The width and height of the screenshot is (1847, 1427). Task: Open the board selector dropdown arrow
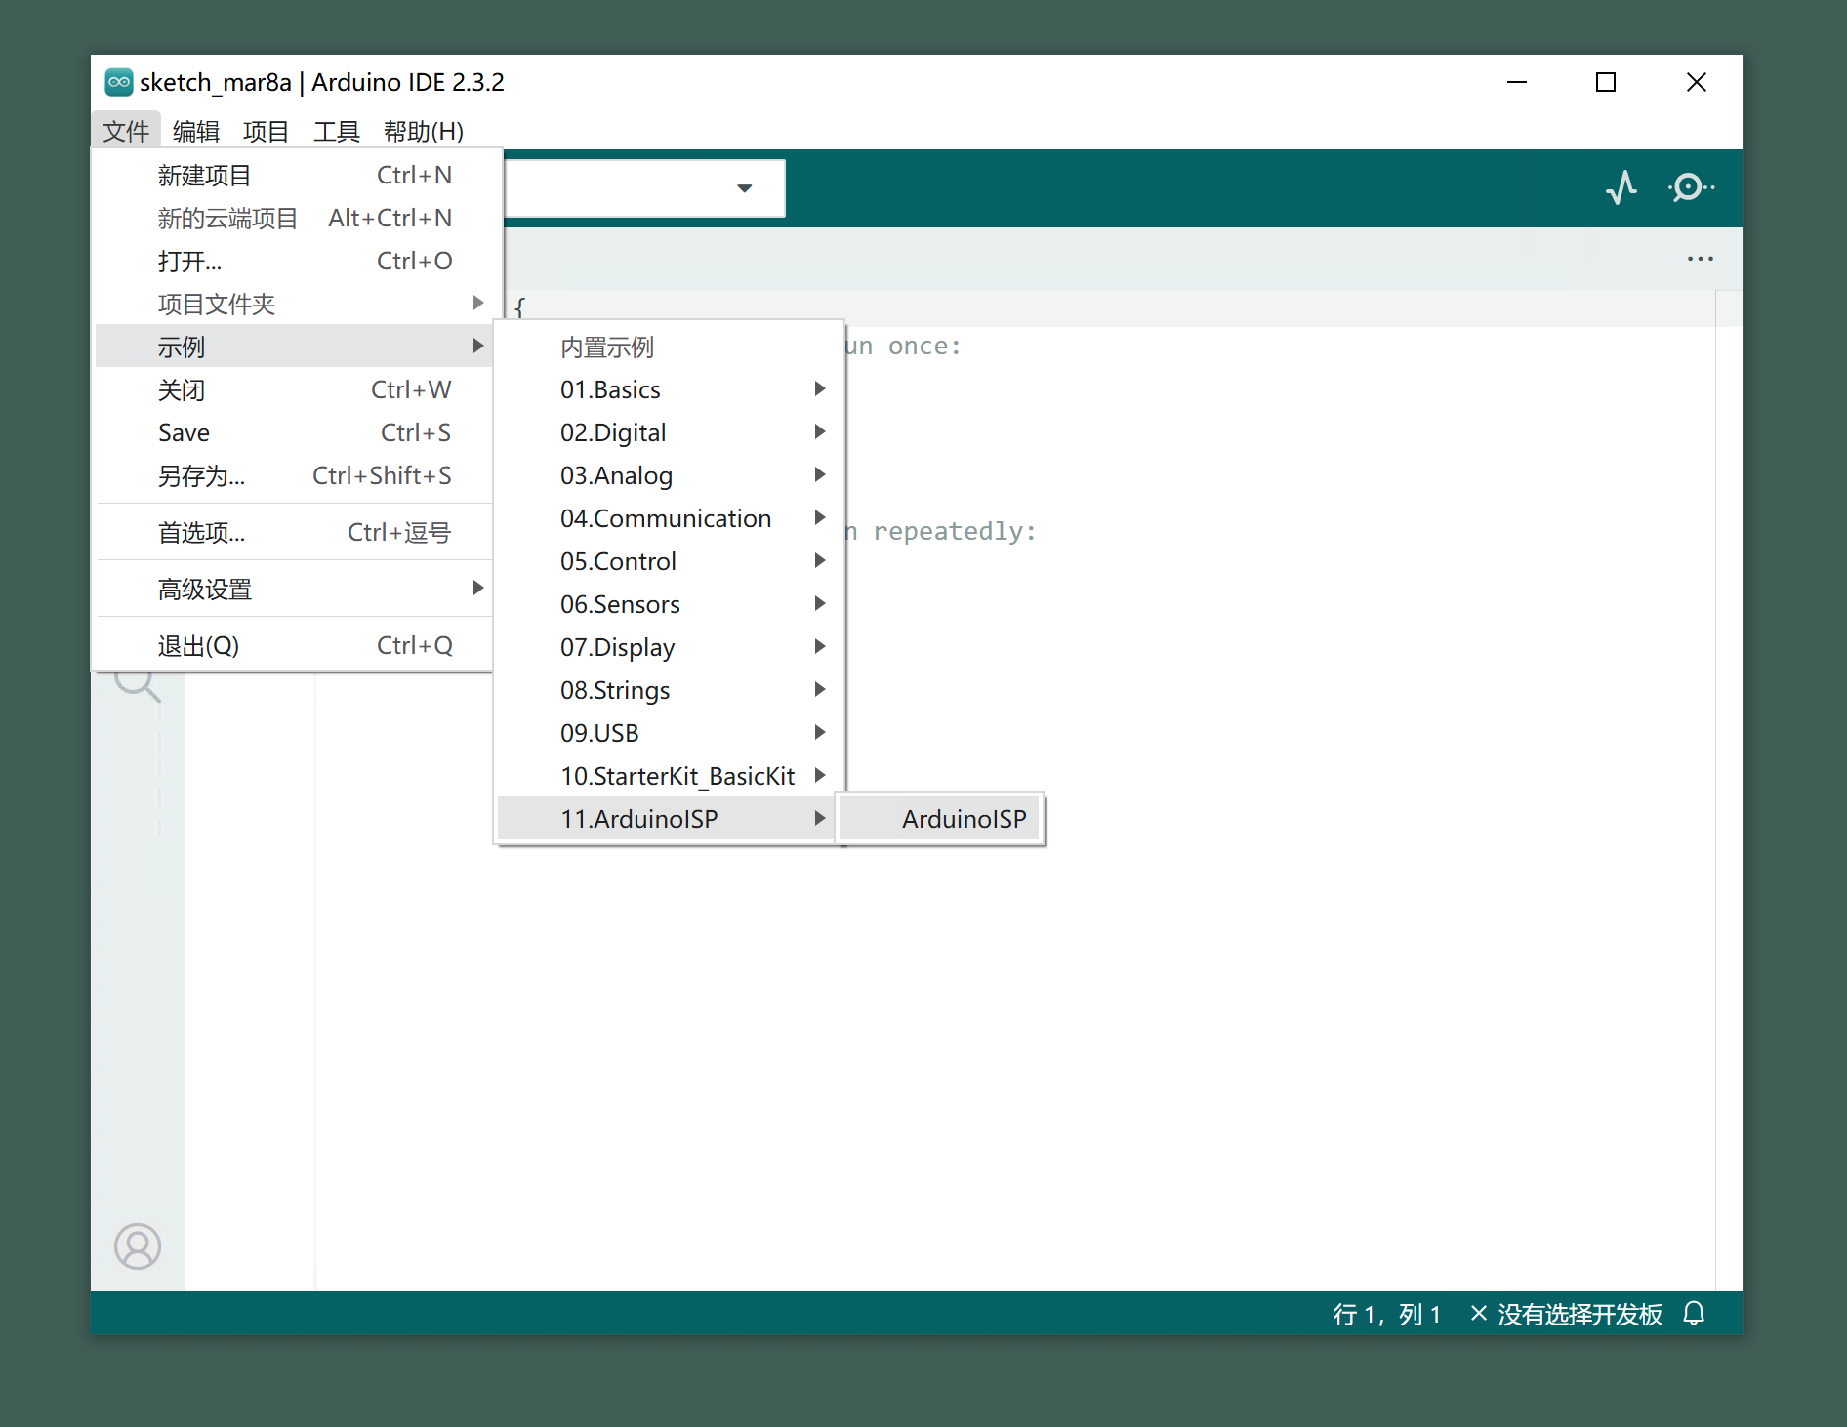pos(745,188)
